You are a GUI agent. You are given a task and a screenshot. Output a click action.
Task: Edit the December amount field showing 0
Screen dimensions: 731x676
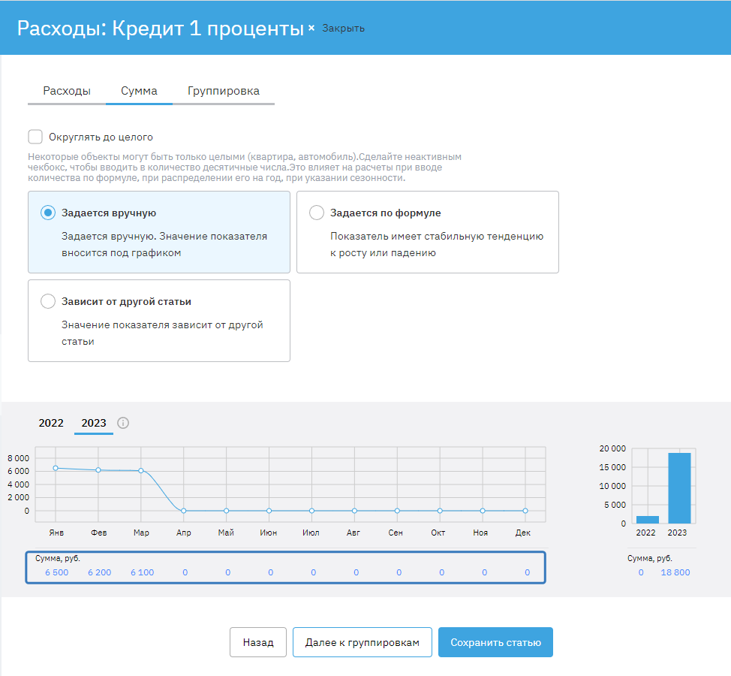click(528, 572)
